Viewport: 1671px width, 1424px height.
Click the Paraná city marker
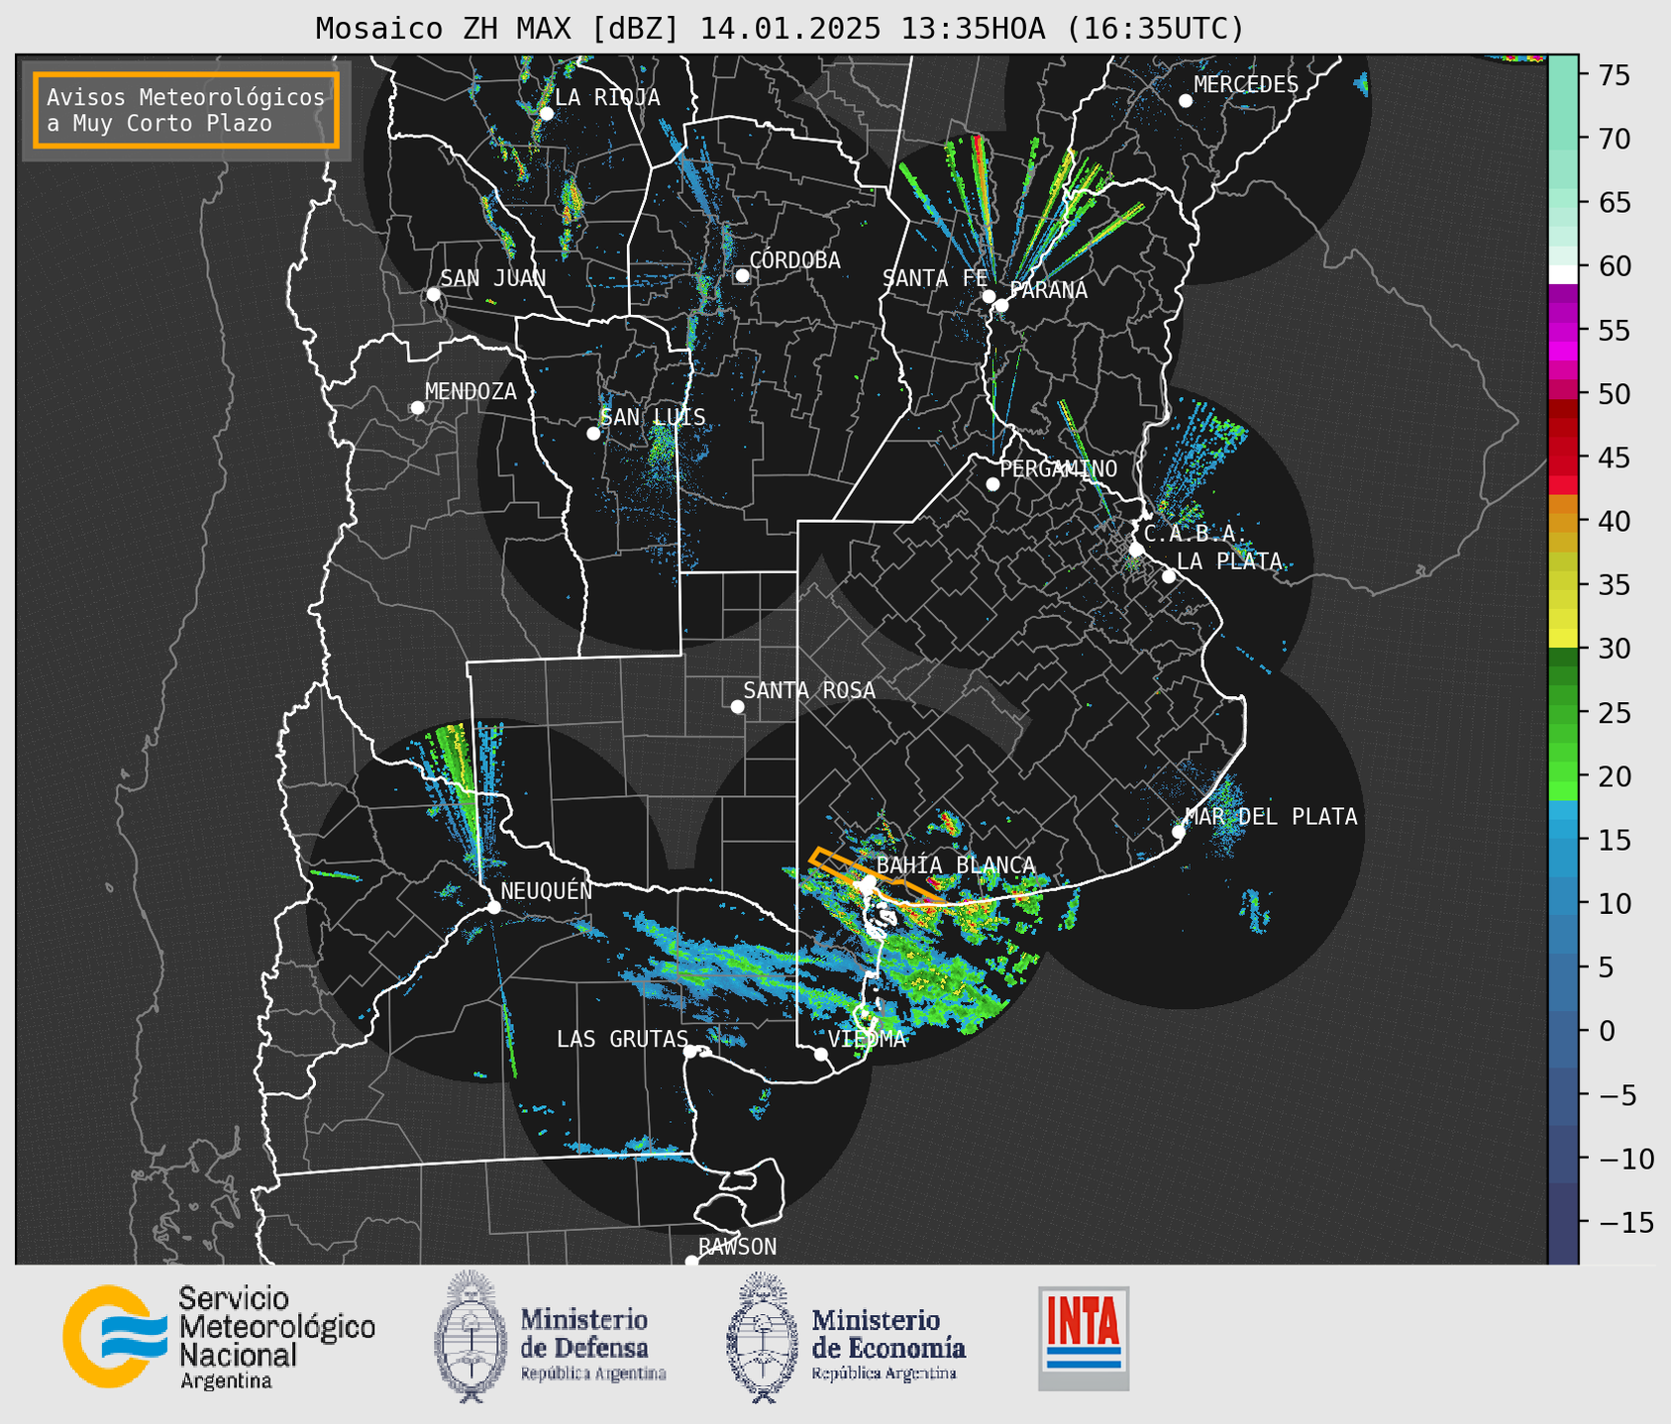1001,305
